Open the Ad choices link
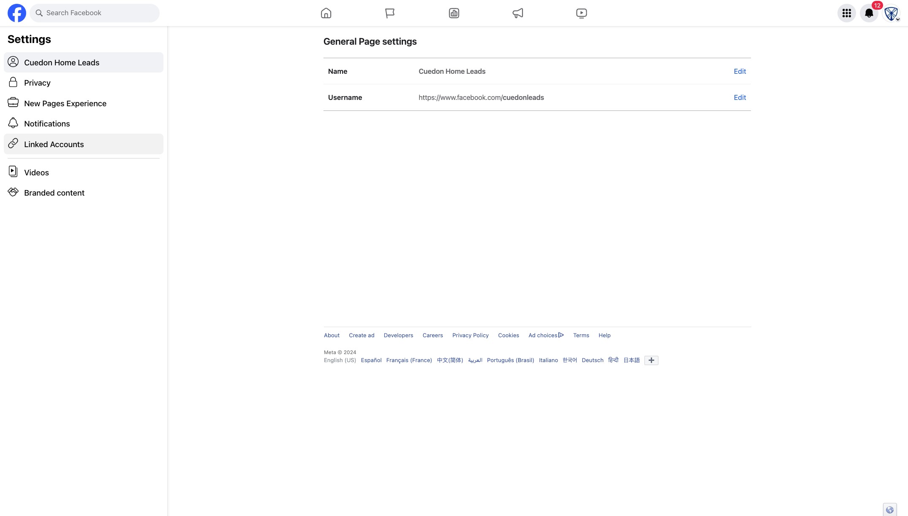This screenshot has width=908, height=516. point(546,336)
